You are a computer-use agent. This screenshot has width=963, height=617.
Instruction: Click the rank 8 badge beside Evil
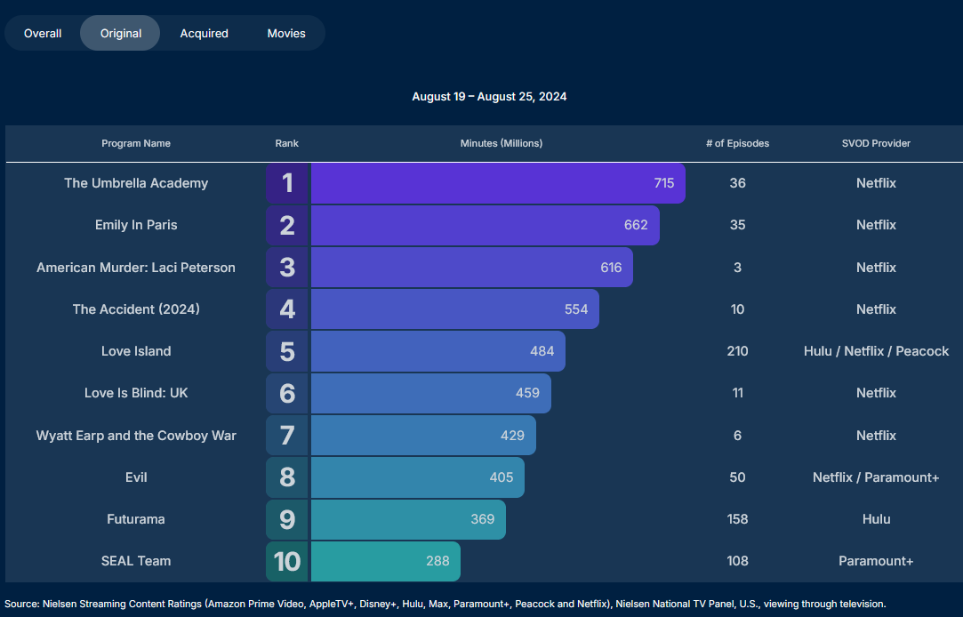tap(287, 477)
